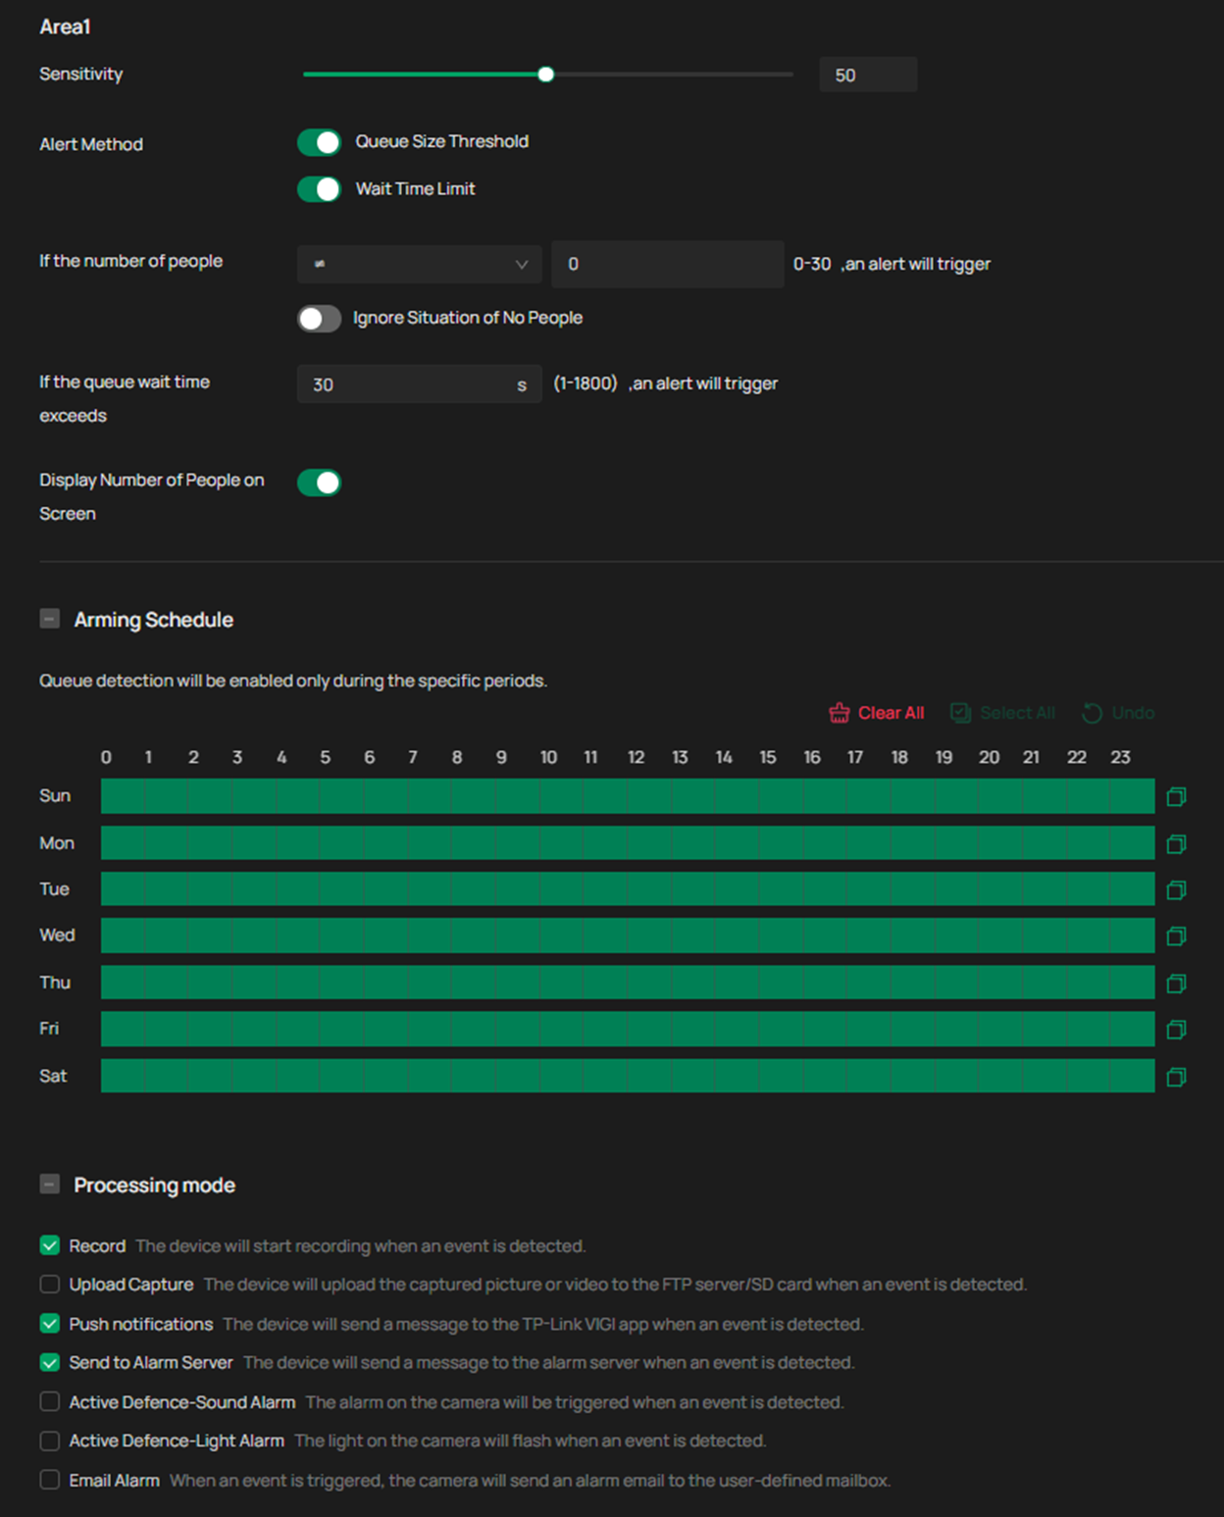Click the queue wait time field showing 30

click(x=419, y=384)
